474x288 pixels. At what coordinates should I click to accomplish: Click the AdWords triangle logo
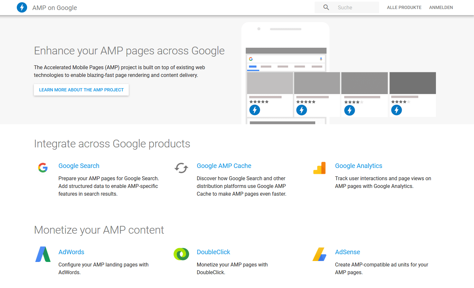coord(43,254)
